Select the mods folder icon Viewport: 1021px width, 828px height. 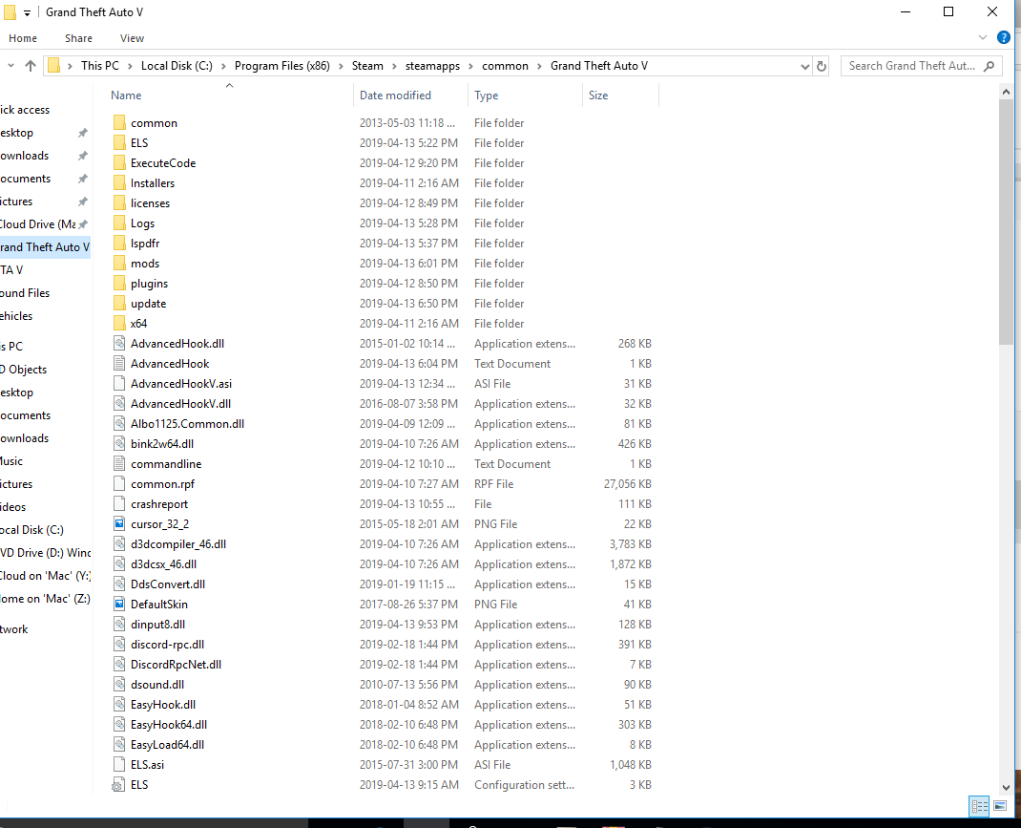(119, 264)
